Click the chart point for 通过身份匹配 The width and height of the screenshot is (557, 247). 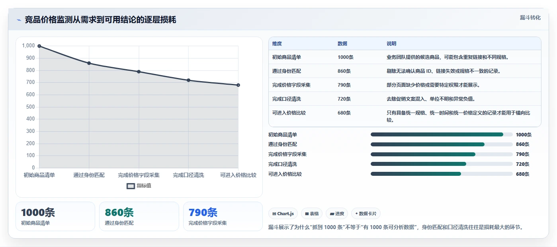coord(89,63)
